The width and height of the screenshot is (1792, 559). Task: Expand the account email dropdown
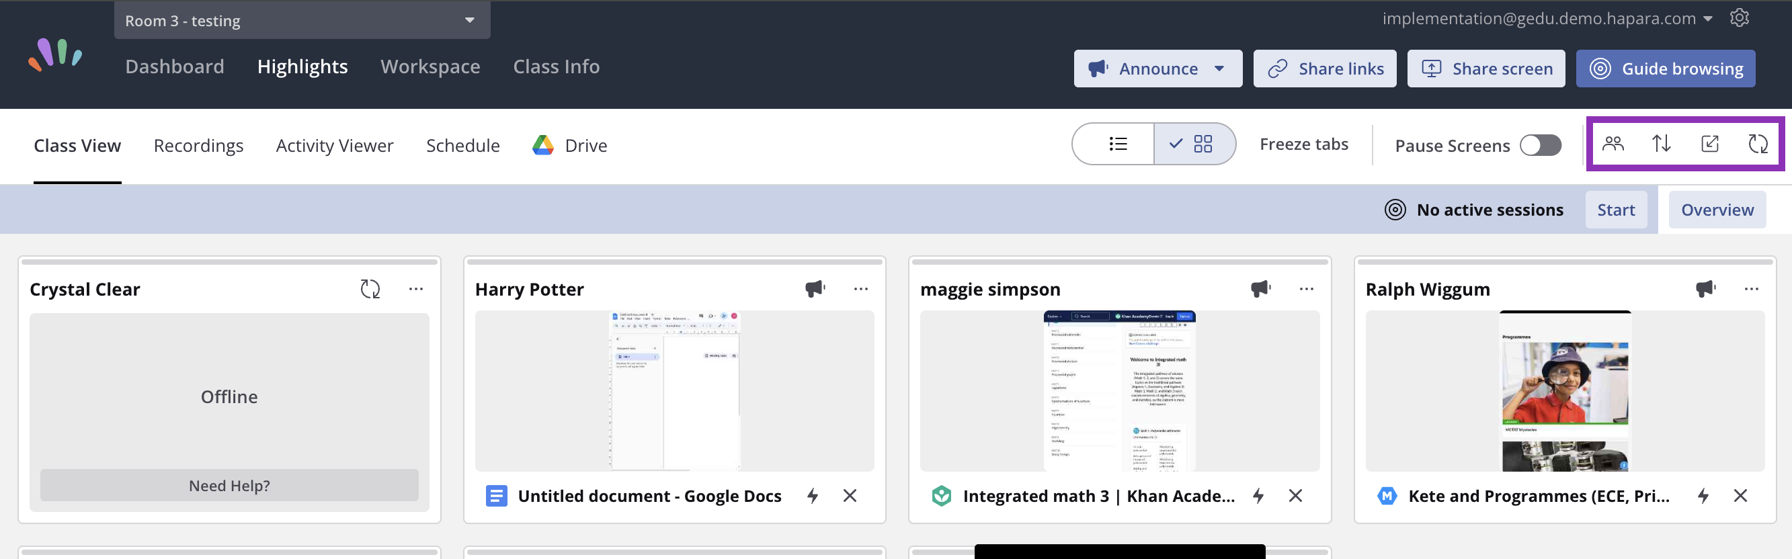[x=1708, y=19]
